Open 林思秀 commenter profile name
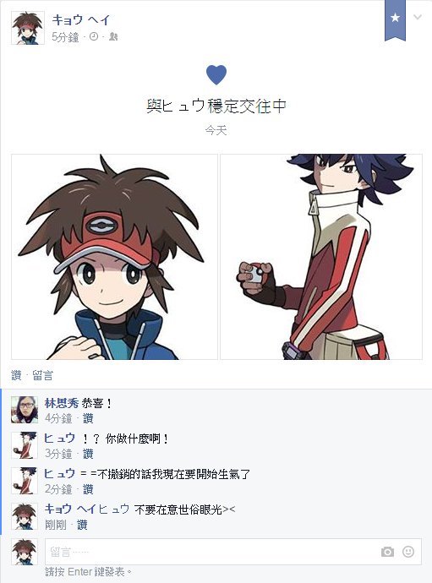Image resolution: width=432 pixels, height=583 pixels. (62, 403)
